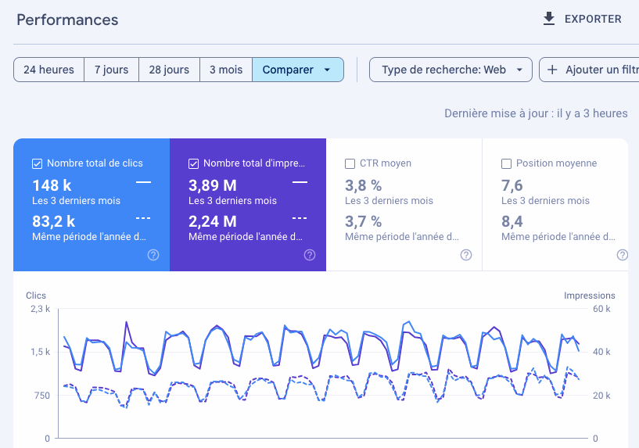Open help icon on CTR moyen card
The image size is (639, 448).
coord(466,255)
